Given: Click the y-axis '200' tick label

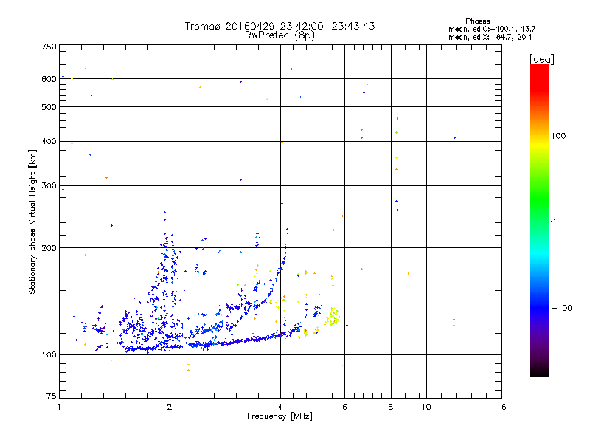Looking at the screenshot, I should (x=49, y=248).
